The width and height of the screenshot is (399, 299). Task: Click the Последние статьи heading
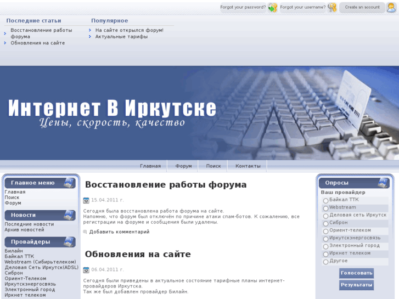pyautogui.click(x=33, y=21)
